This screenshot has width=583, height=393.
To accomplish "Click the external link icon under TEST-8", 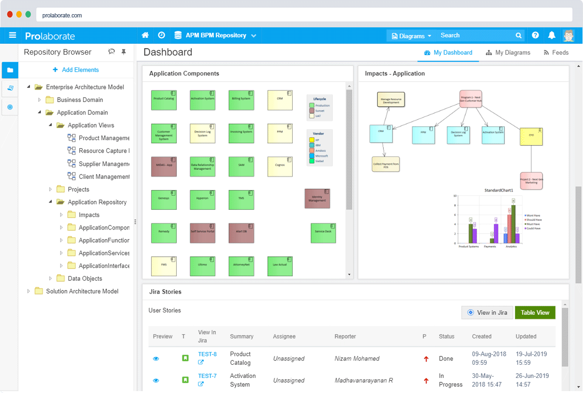I will tap(201, 362).
